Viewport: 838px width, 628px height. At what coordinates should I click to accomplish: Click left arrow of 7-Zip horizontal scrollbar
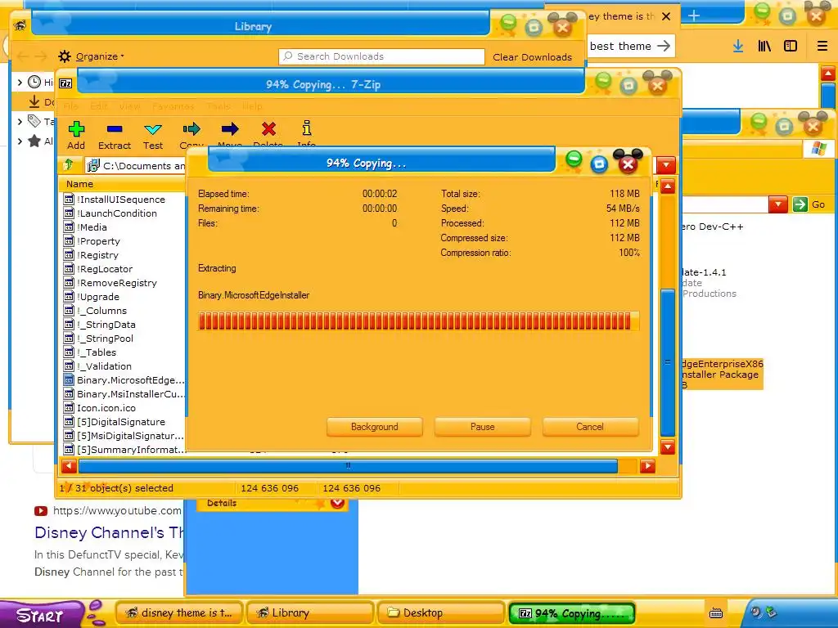69,467
